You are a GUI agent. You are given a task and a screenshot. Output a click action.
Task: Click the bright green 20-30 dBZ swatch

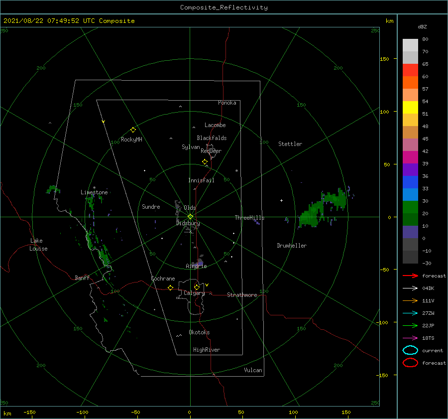(410, 207)
